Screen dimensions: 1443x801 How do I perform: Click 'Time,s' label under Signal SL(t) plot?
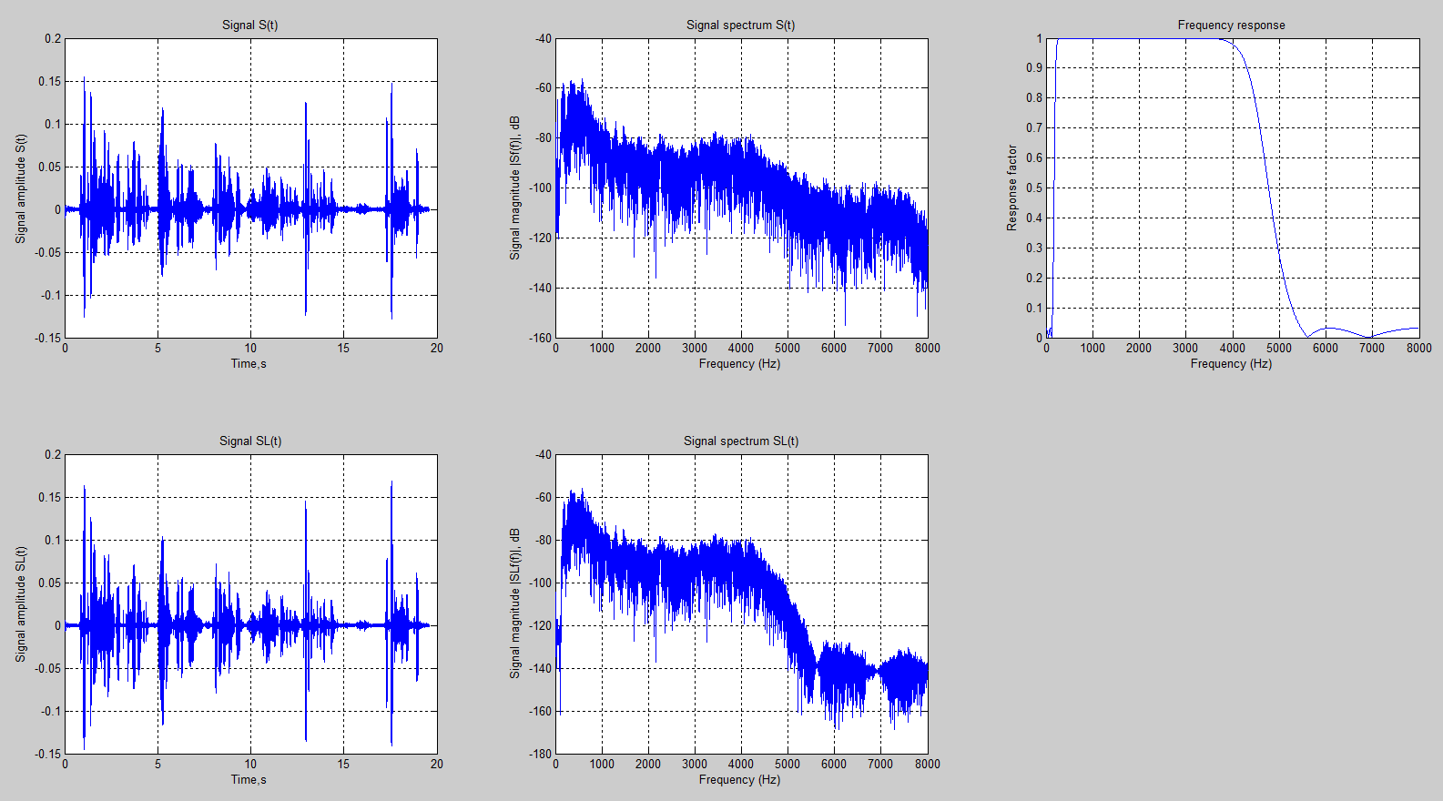tap(249, 780)
